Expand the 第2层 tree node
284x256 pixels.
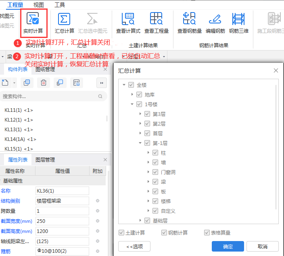(140, 124)
